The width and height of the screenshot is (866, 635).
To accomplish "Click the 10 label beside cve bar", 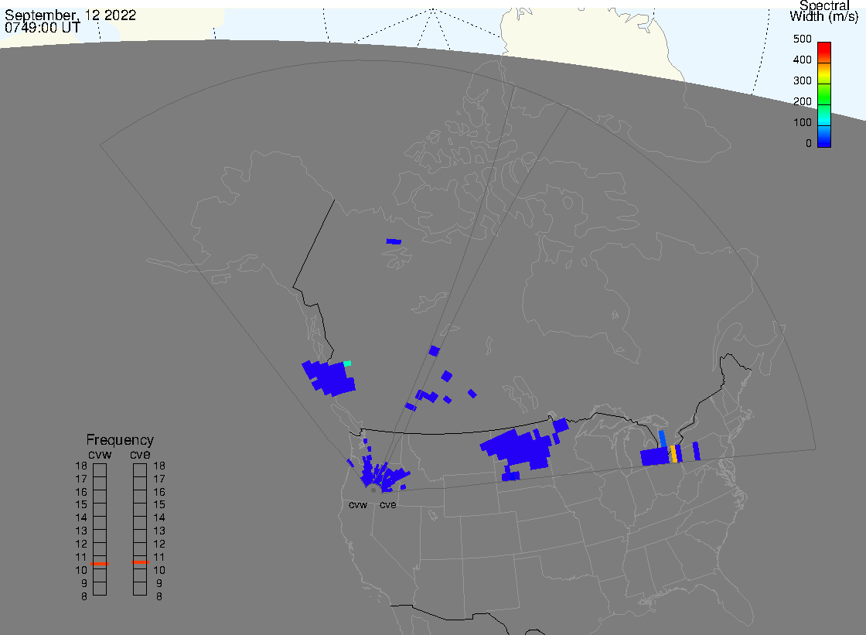I will pyautogui.click(x=159, y=570).
